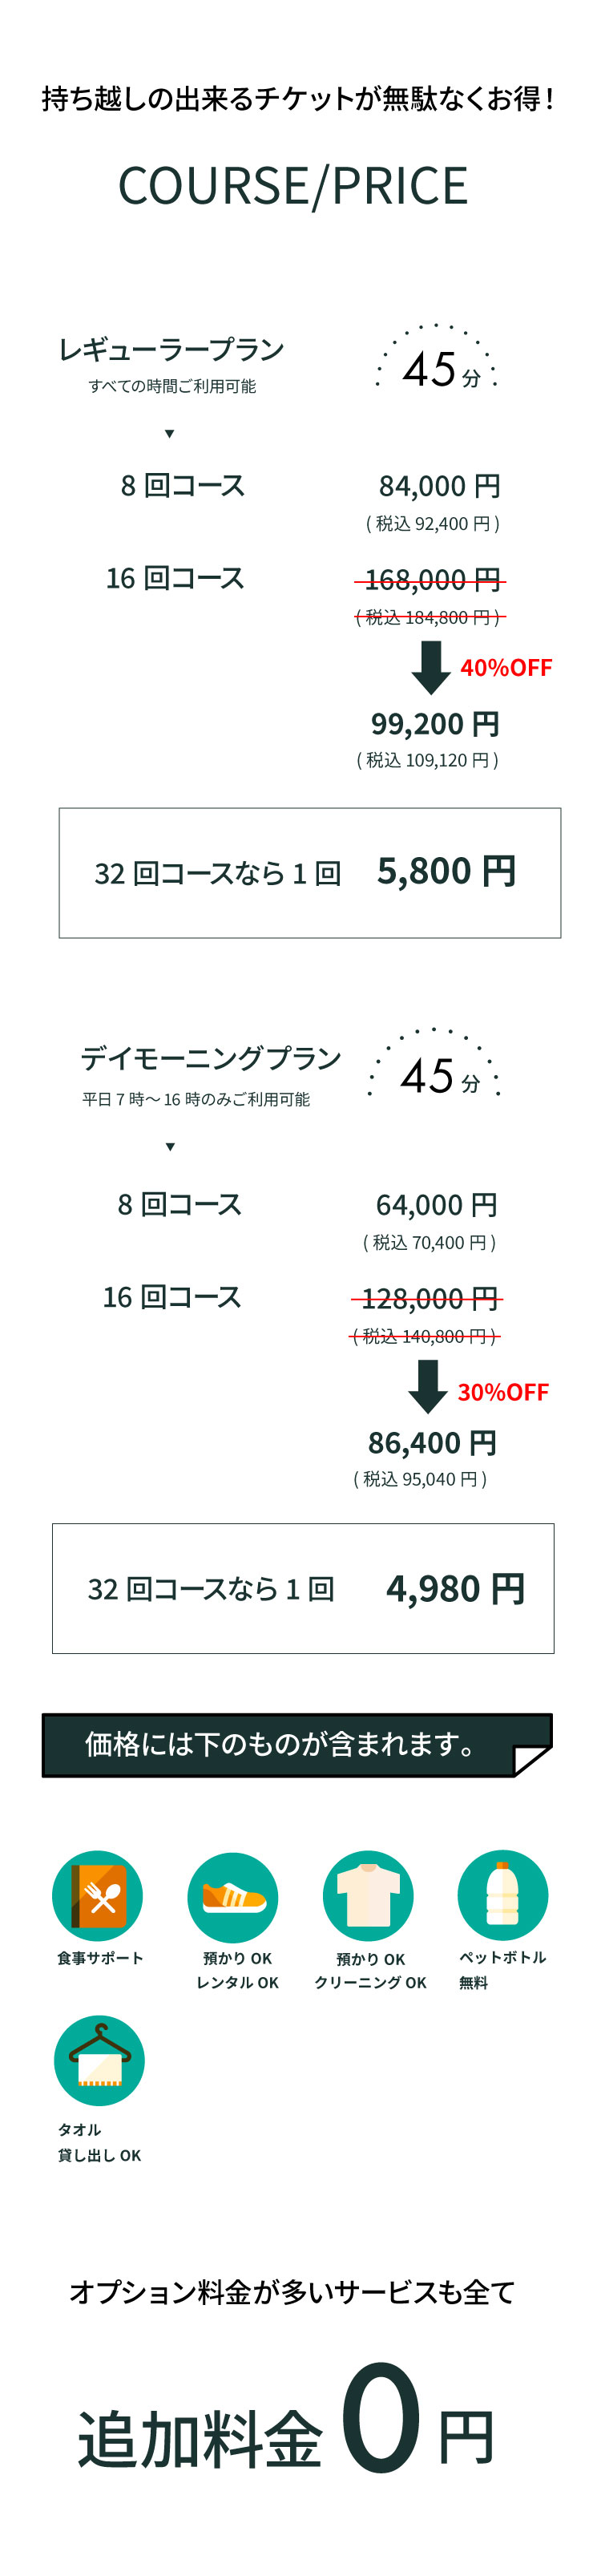Click the free pet bottle icon
This screenshot has width=601, height=2576.
point(503,1895)
